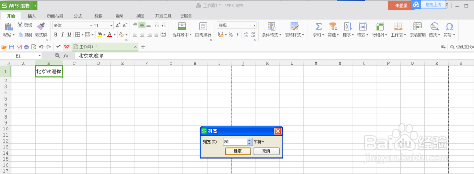The height and width of the screenshot is (174, 474).
Task: Open the font name dropdown (宋体)
Action: point(91,26)
